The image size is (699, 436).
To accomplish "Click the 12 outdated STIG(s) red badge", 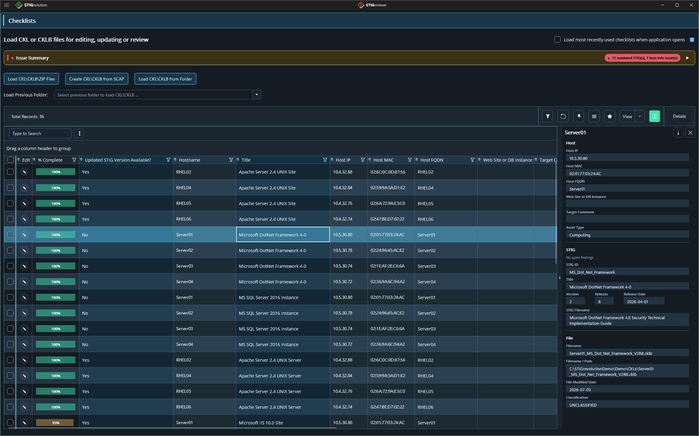I will (x=643, y=58).
